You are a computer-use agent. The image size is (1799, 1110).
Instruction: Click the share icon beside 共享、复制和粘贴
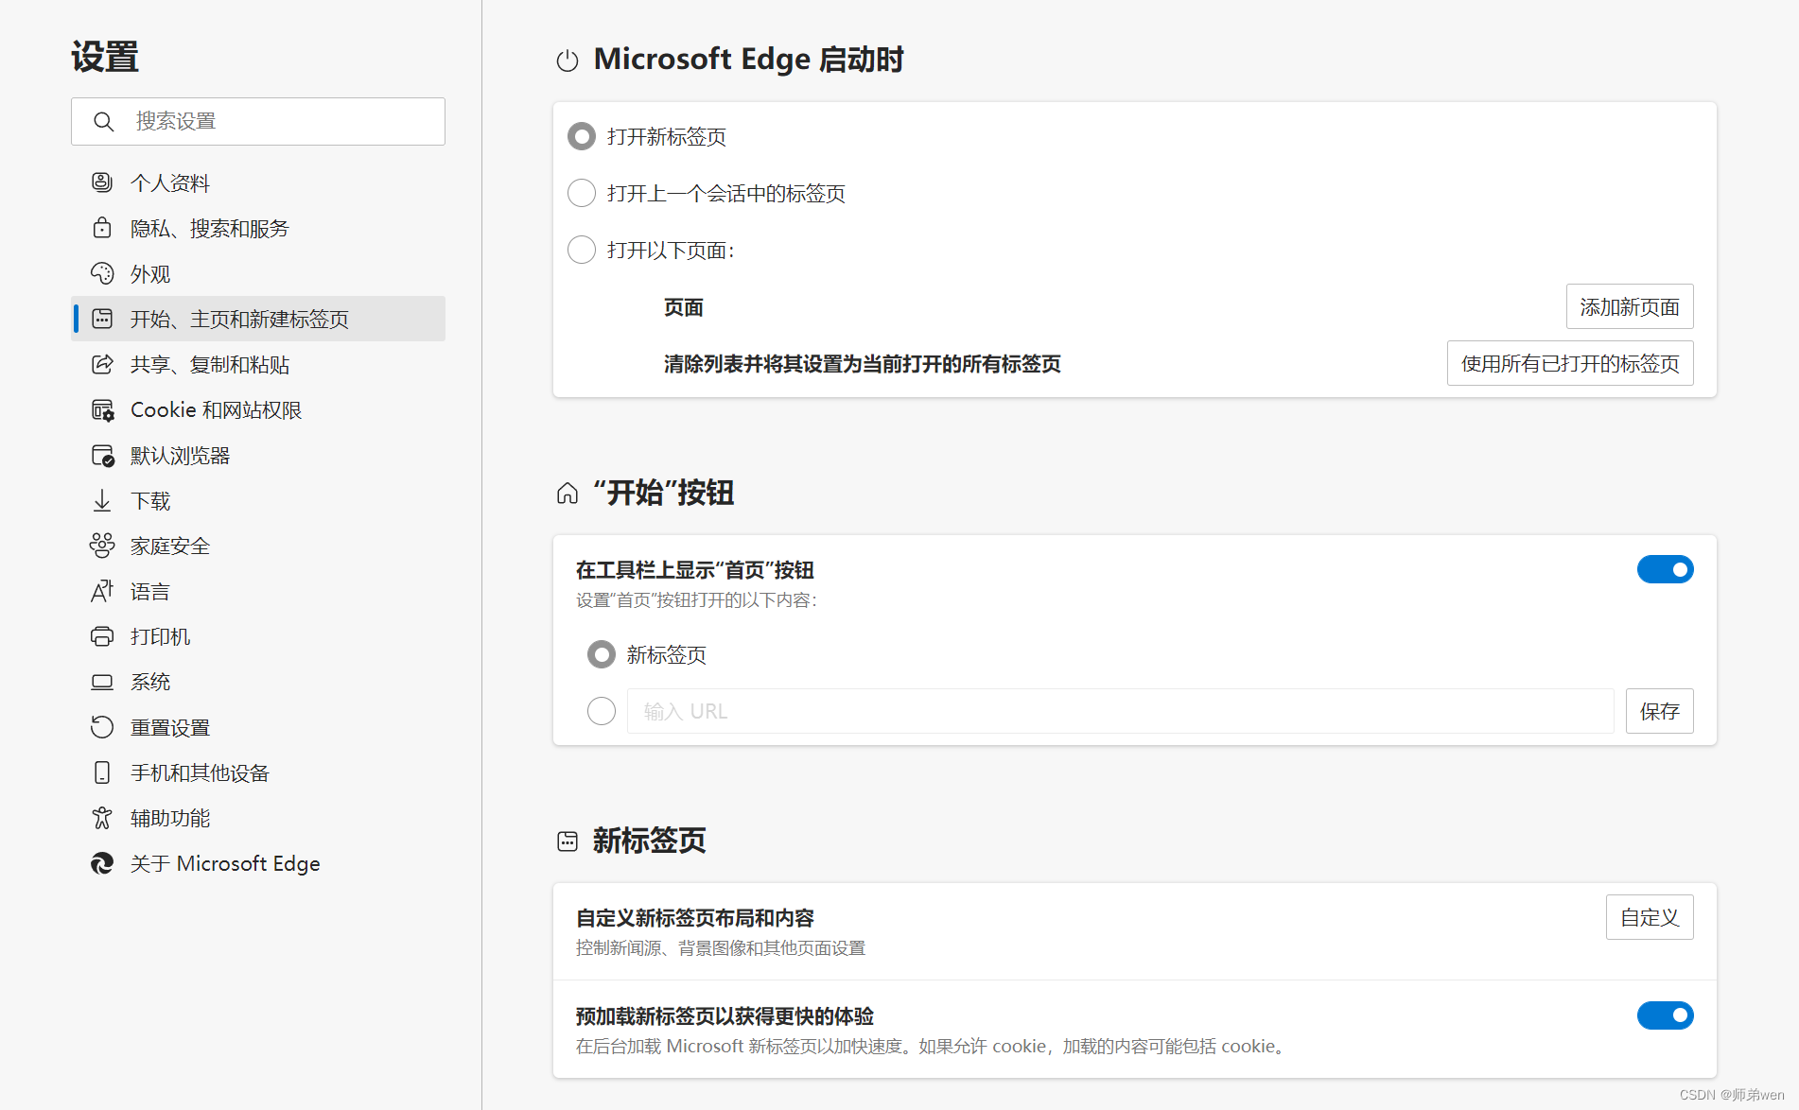(102, 364)
